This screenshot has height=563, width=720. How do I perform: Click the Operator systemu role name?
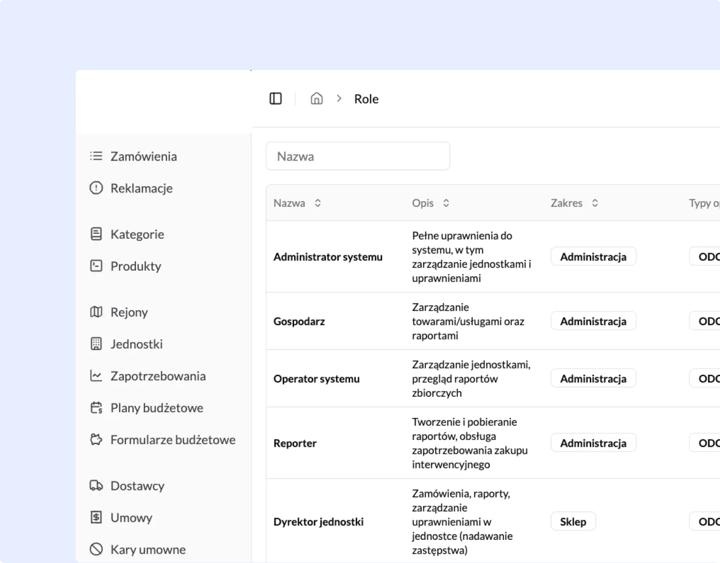point(317,378)
